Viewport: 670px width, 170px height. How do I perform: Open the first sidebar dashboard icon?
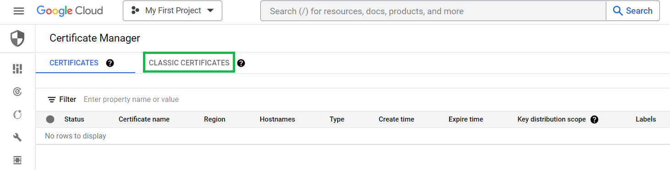point(17,69)
